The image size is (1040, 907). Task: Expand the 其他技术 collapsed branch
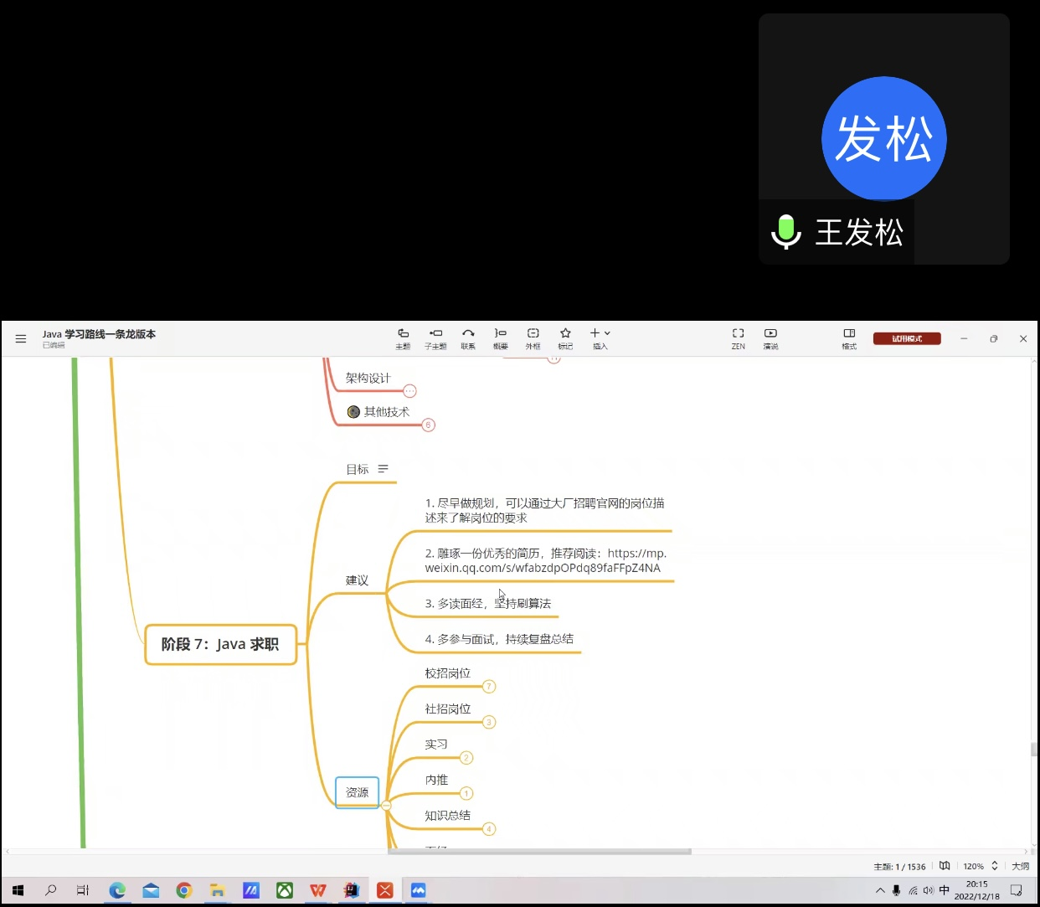(x=428, y=425)
